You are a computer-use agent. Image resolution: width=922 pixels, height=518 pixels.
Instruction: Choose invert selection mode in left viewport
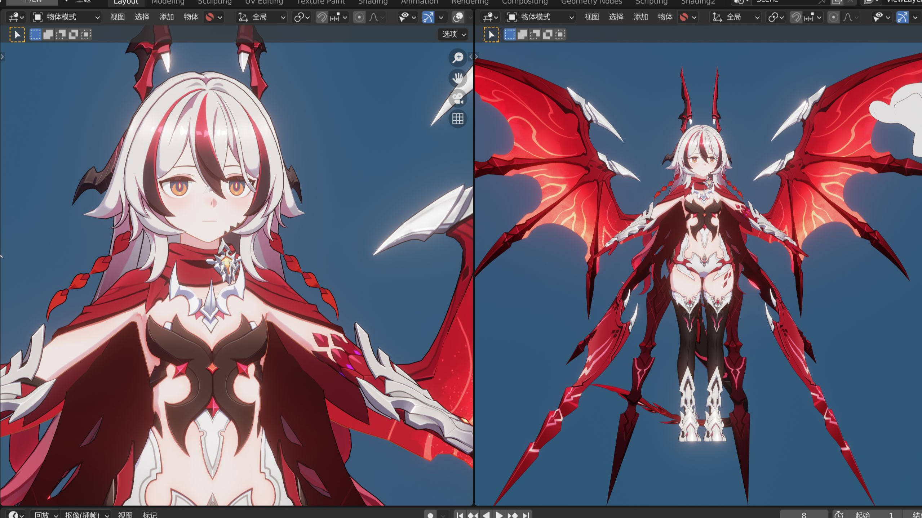pos(73,35)
